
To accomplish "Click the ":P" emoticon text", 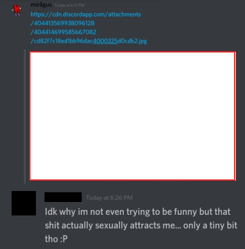I will pyautogui.click(x=64, y=239).
